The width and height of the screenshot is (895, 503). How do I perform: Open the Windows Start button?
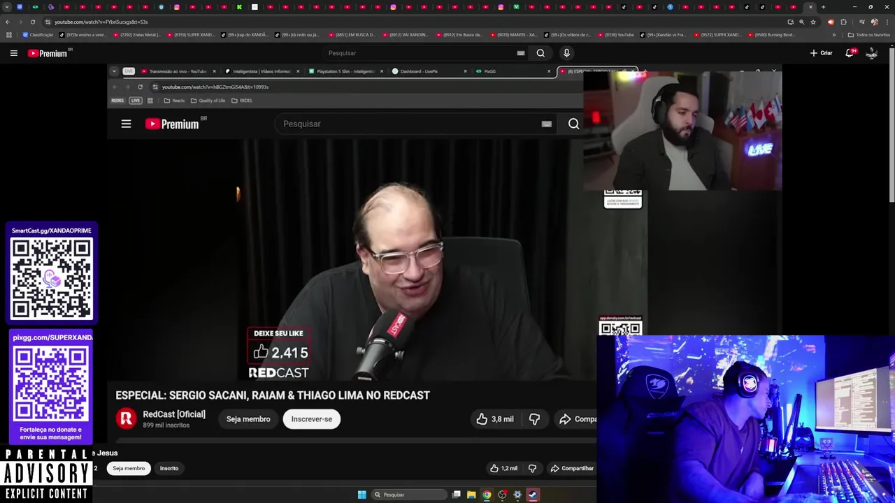click(361, 495)
